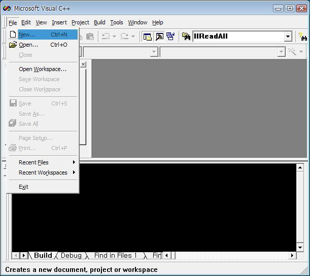Switch to the Debug output tab
This screenshot has height=276, width=310.
tap(71, 255)
